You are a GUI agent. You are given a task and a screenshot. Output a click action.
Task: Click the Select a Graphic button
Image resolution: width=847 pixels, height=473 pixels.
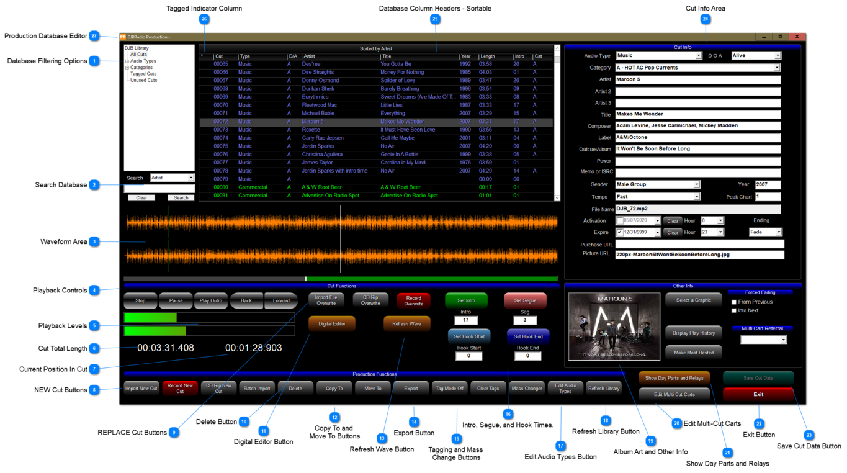click(694, 300)
